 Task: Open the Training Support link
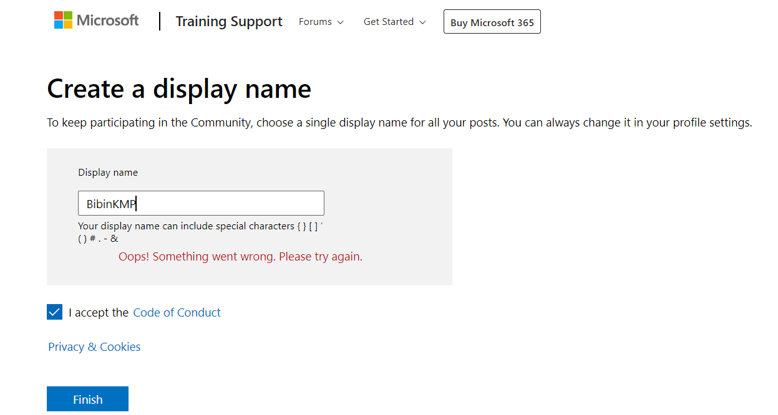pos(229,21)
